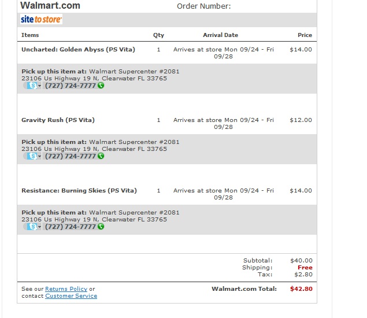The image size is (367, 318).
Task: Click the site to store logo
Action: coord(41,19)
